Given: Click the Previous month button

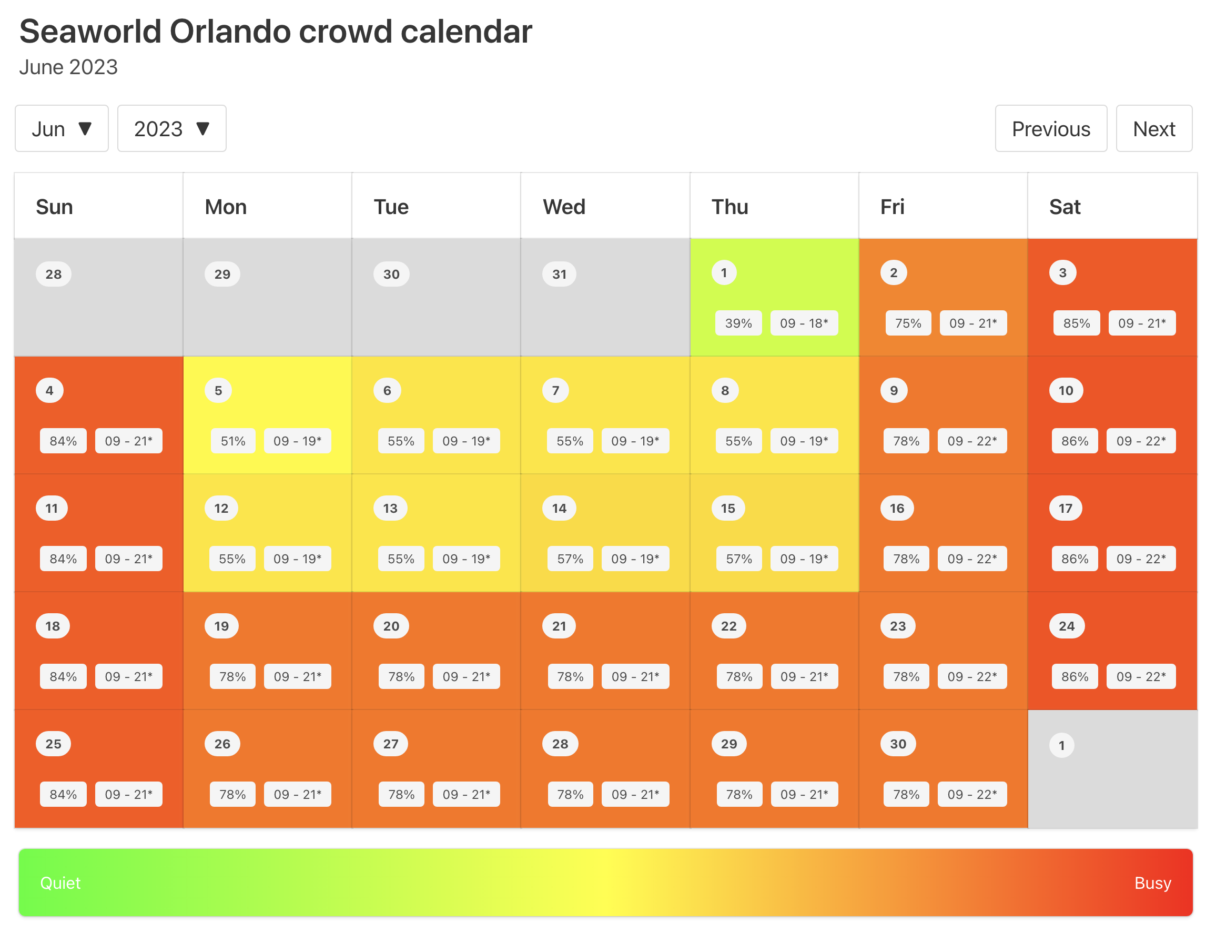Looking at the screenshot, I should (1050, 128).
